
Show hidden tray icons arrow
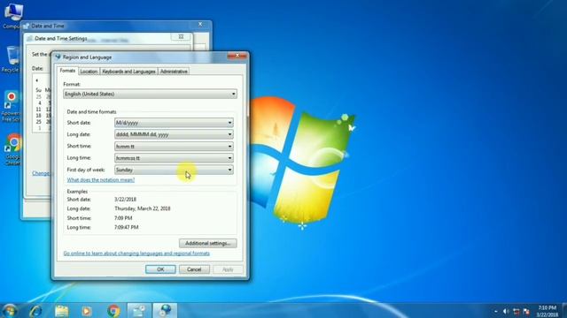click(495, 311)
